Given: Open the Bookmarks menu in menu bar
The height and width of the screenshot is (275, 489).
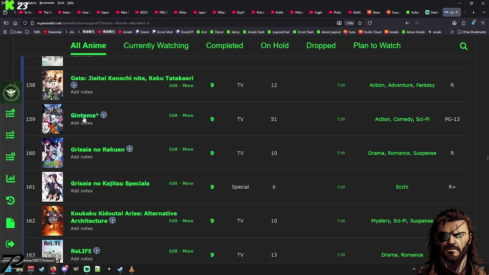Looking at the screenshot, I should click(x=47, y=3).
